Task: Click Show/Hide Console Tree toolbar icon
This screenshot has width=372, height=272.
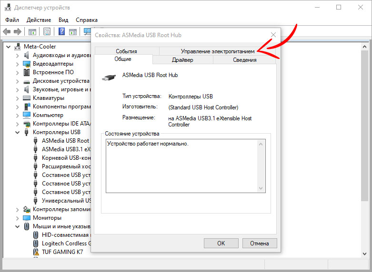Action: [32, 31]
